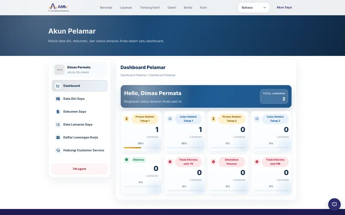Open Daftar Lowongan Kerja sidebar item

[79, 137]
